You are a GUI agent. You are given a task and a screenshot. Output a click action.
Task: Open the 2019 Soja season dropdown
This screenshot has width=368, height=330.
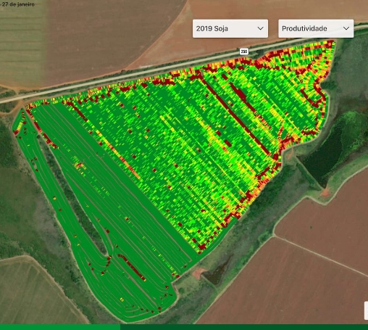coord(230,28)
